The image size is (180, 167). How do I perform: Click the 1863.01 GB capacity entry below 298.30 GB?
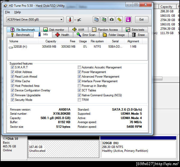point(168,16)
